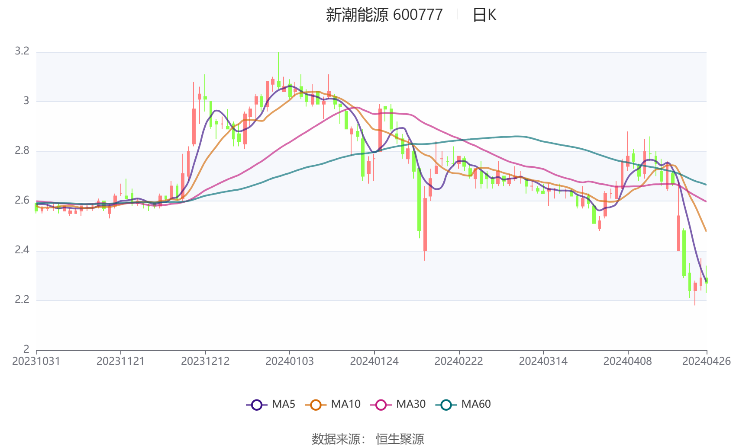Click x-axis date label 20240103
736x447 pixels.
(x=290, y=361)
